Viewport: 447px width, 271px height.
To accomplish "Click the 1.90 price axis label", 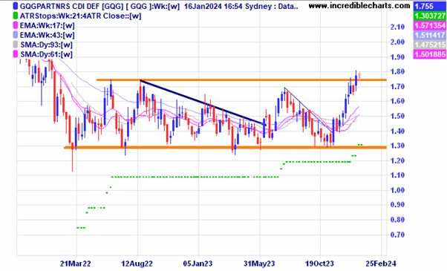I will pos(397,57).
